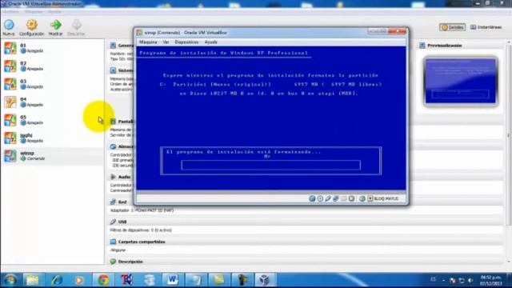Click the shared folders status icon

(343, 198)
